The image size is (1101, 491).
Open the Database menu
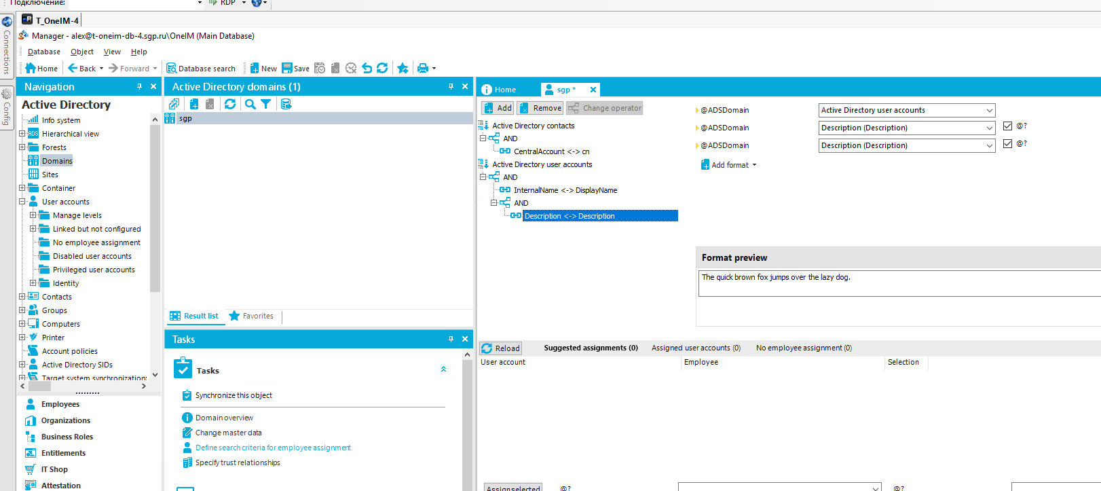[x=43, y=52]
